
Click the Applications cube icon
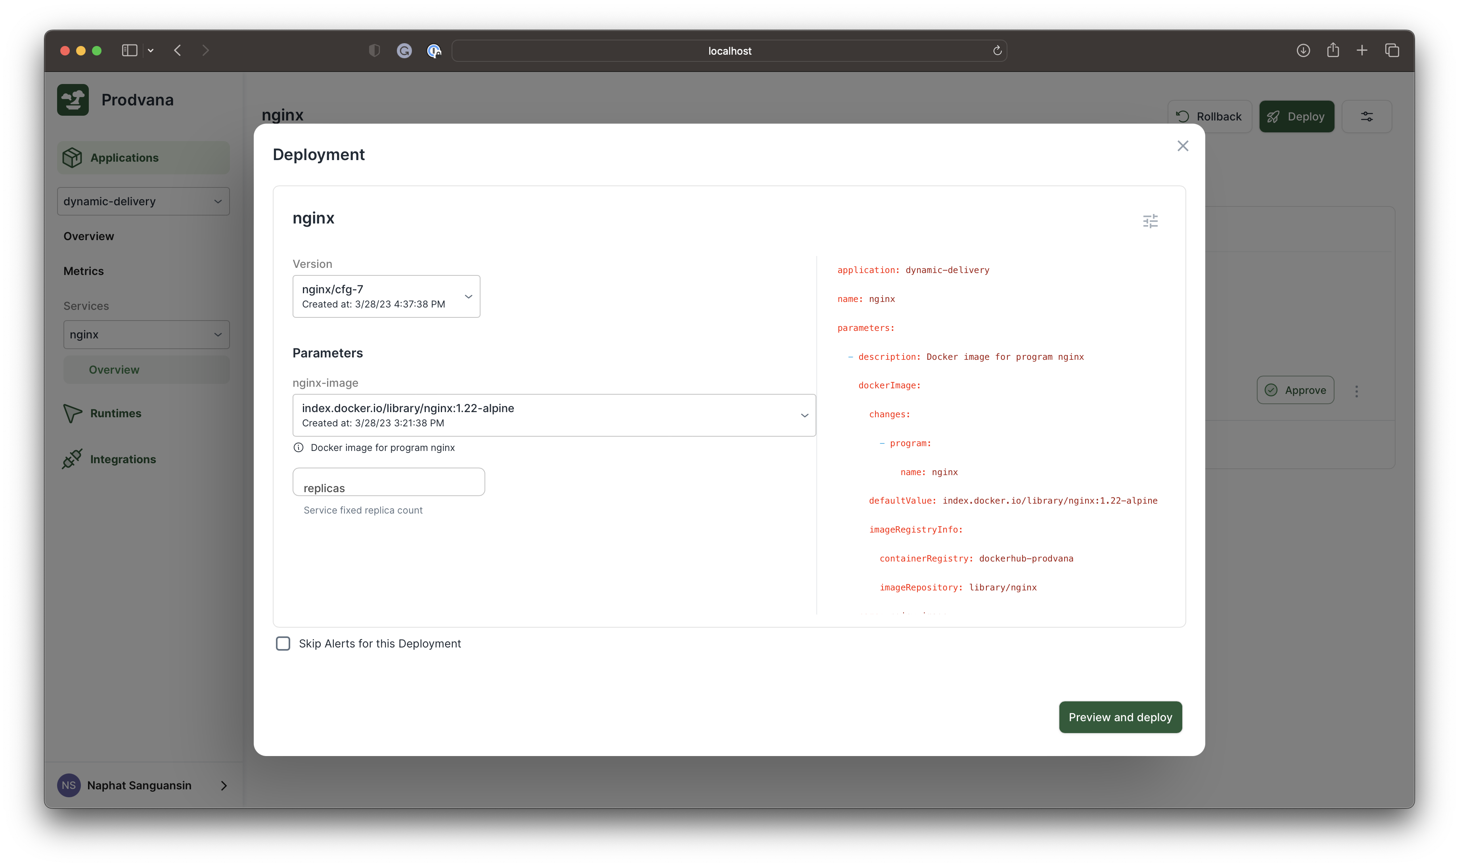tap(73, 158)
